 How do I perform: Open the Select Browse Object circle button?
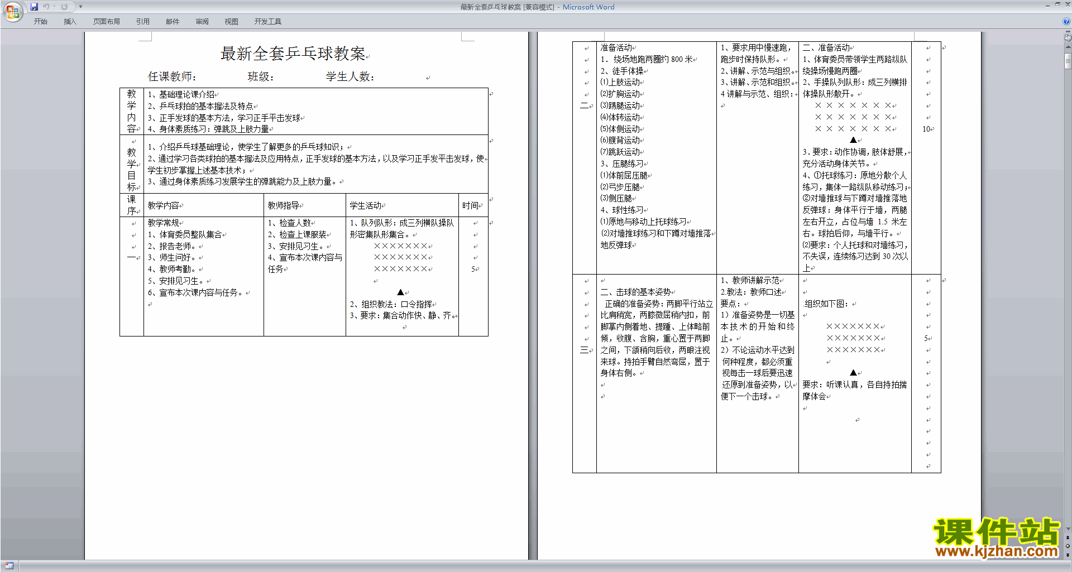coord(1068,546)
